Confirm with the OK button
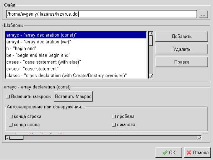Viewport: 213px width, 160px height. (x=169, y=152)
